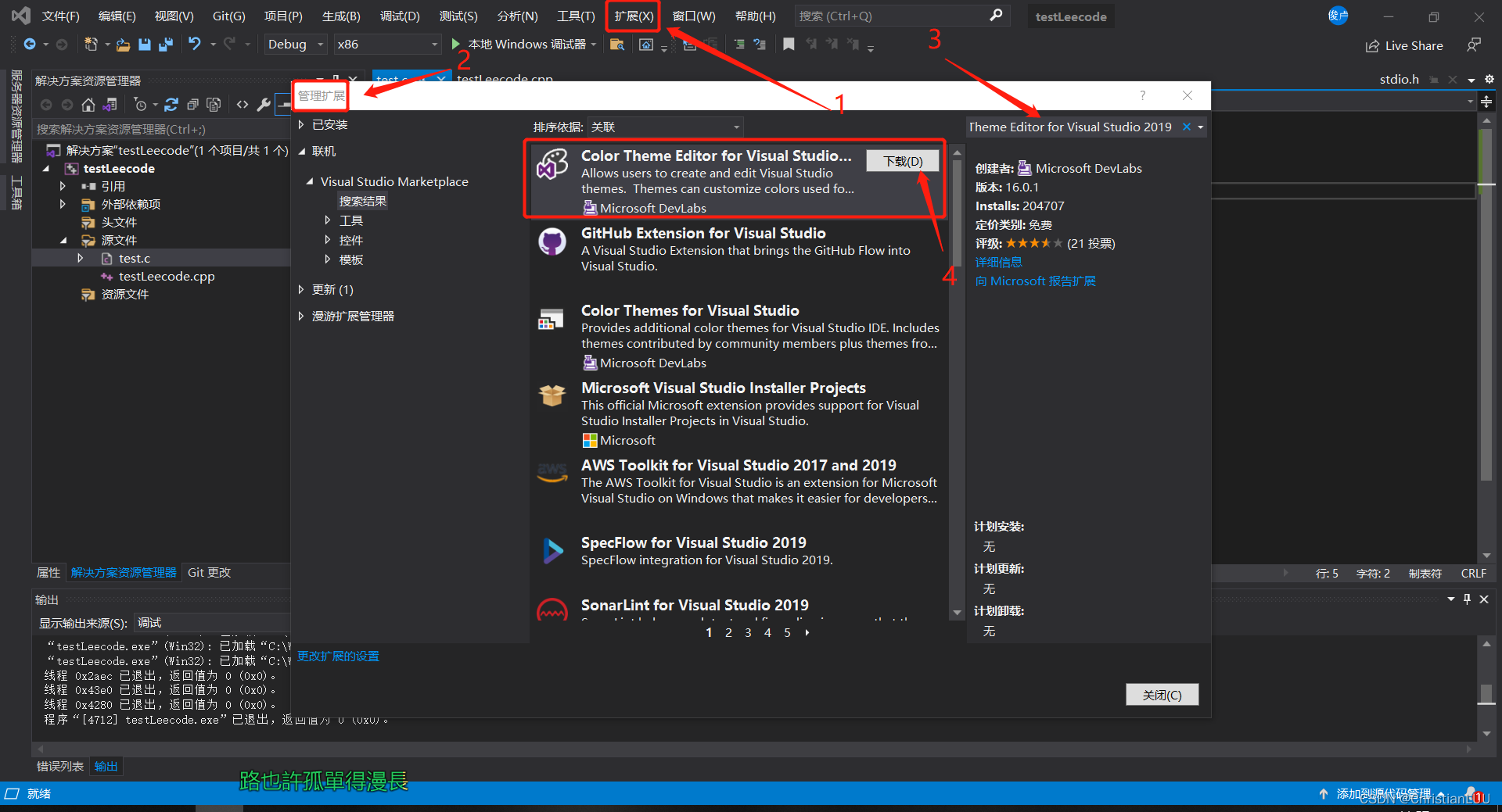
Task: Click the editor tab settings gear icon
Action: point(1489,80)
